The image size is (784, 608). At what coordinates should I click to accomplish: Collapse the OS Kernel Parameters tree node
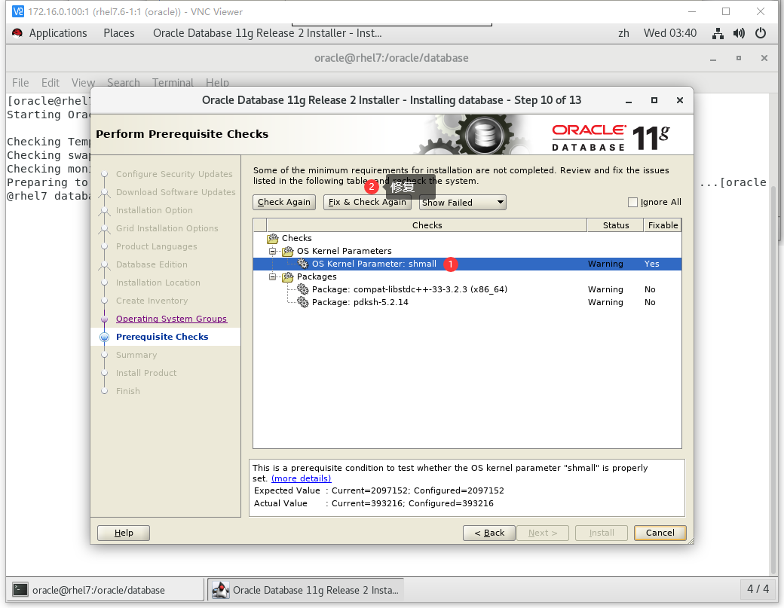click(x=272, y=251)
